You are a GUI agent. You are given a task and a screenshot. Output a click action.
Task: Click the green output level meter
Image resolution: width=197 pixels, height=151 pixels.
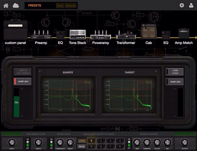(x=185, y=134)
